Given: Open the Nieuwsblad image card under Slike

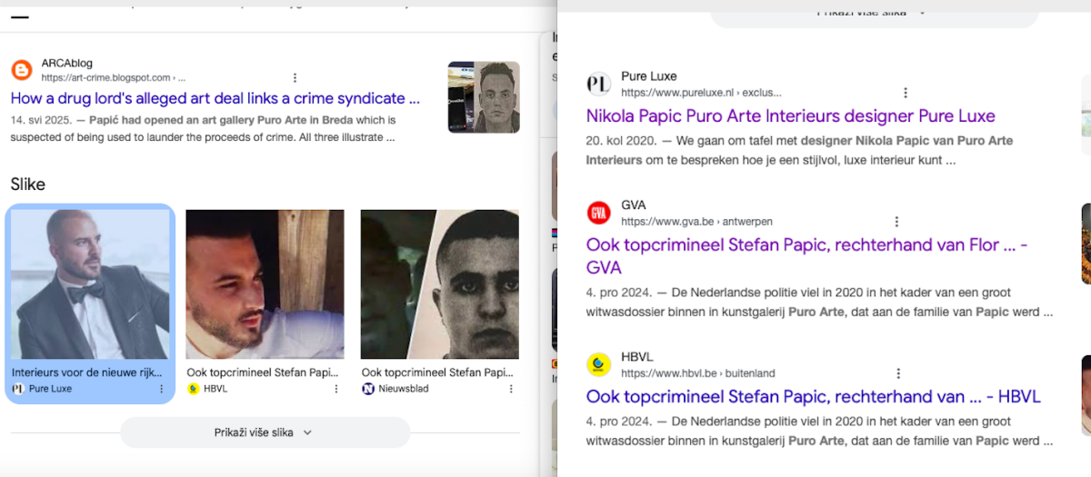Looking at the screenshot, I should pos(439,284).
